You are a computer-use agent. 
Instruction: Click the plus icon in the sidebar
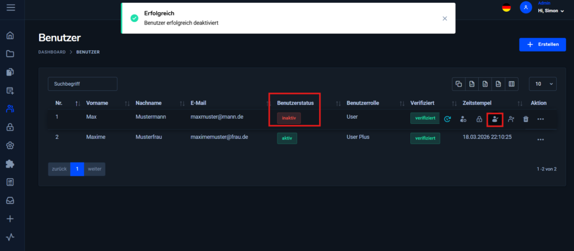point(10,219)
